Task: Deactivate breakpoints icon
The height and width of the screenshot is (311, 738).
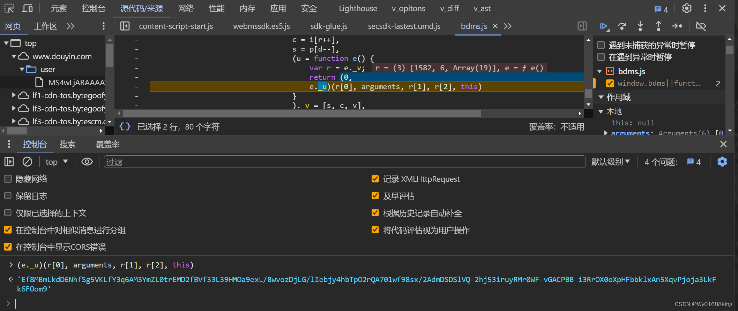Action: point(701,26)
